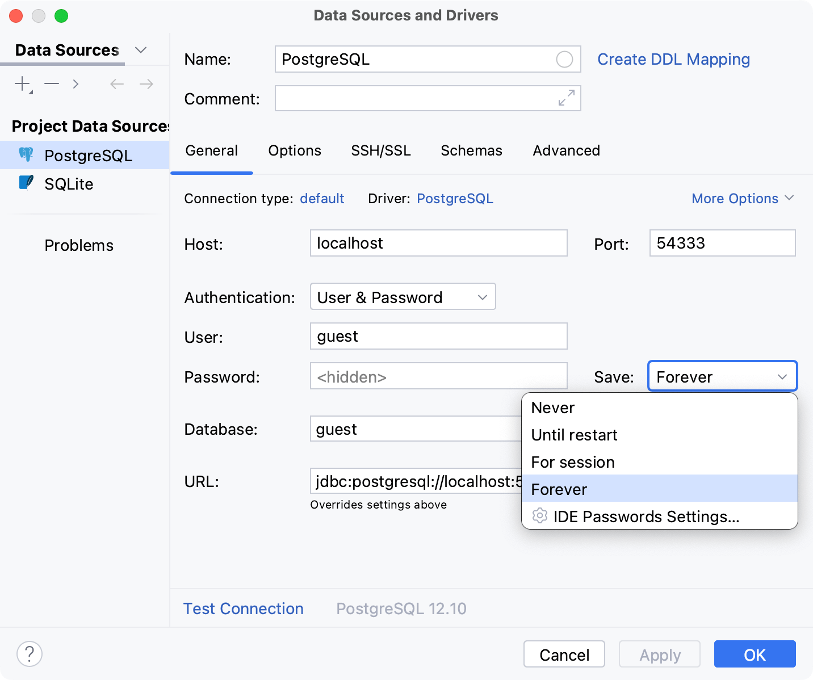The height and width of the screenshot is (680, 813).
Task: Click the Test Connection link
Action: pyautogui.click(x=243, y=608)
